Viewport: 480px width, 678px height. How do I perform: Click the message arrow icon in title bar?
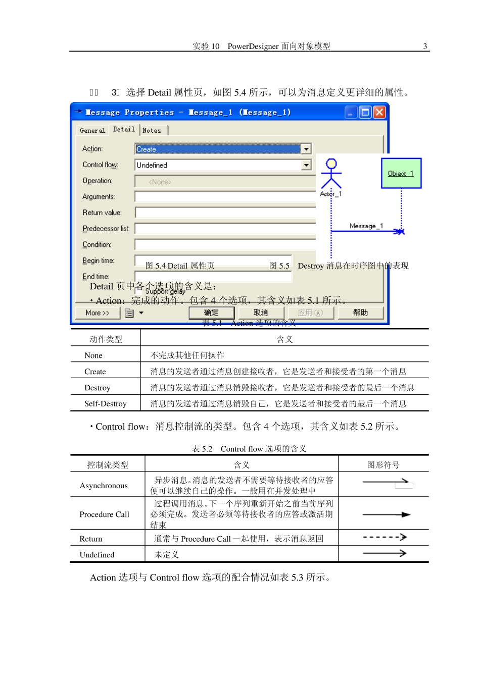pos(78,111)
